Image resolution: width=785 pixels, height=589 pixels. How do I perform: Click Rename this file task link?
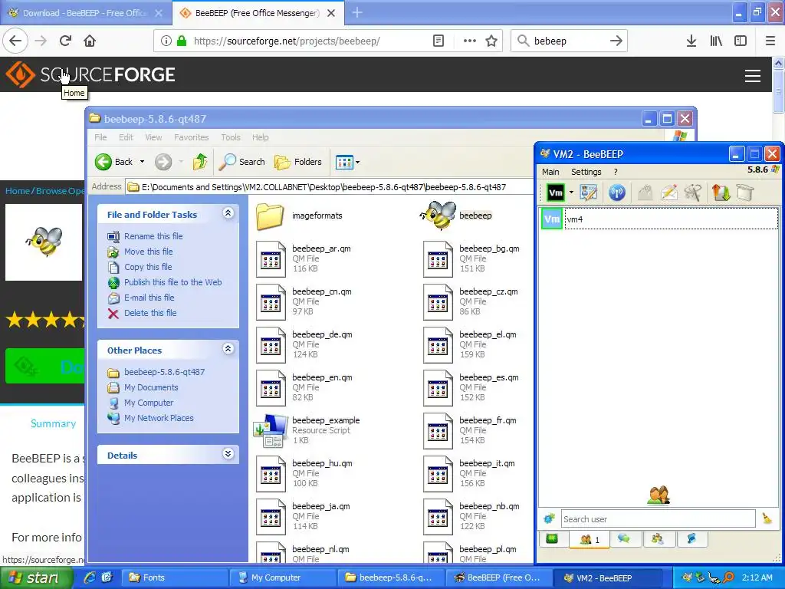153,236
